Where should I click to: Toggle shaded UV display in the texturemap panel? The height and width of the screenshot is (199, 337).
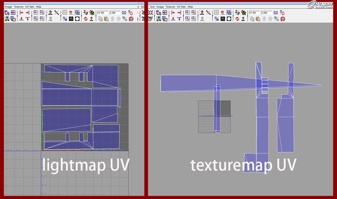point(229,13)
